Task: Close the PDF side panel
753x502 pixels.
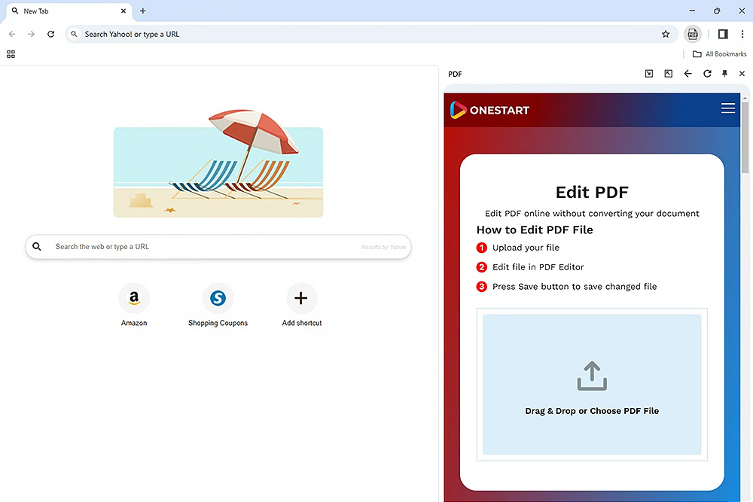Action: click(x=742, y=74)
